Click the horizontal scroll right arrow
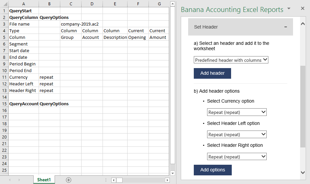This screenshot has height=184, width=310. (x=167, y=180)
